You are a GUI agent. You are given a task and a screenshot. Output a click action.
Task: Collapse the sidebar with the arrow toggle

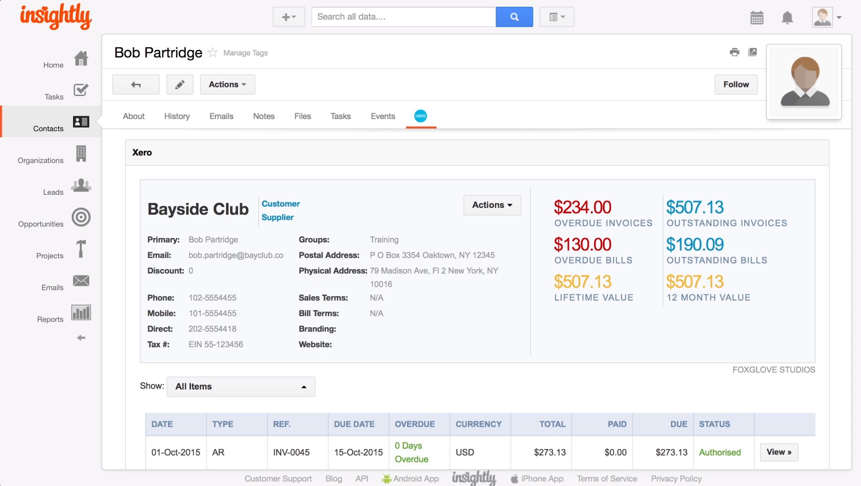click(81, 337)
